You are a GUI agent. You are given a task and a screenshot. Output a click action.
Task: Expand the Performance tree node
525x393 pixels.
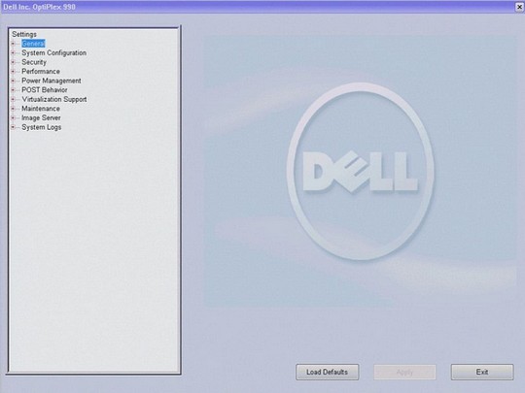[x=13, y=71]
